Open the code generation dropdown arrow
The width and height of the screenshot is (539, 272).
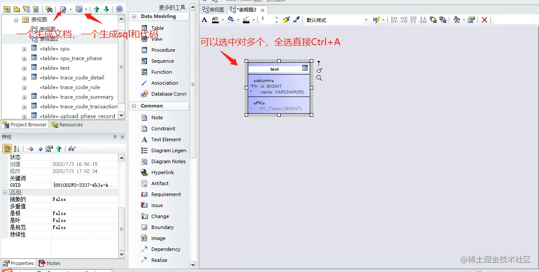(x=86, y=9)
